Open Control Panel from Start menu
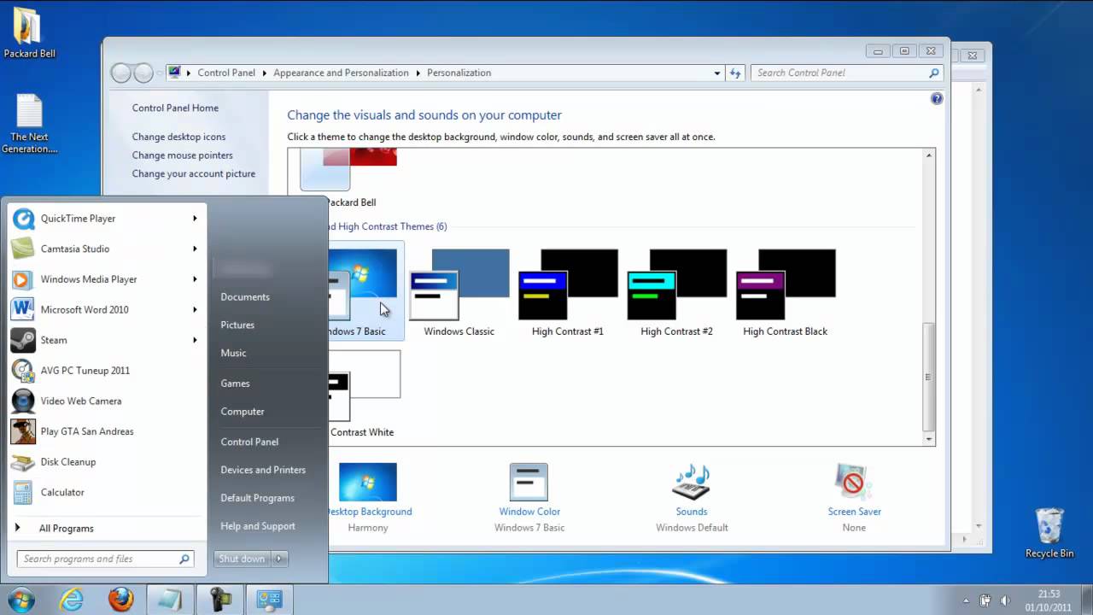The width and height of the screenshot is (1093, 615). click(249, 442)
